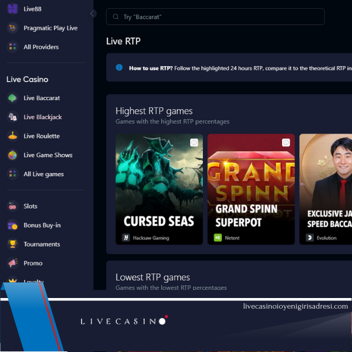Click the blue info icon beside How to use RTP

point(119,67)
